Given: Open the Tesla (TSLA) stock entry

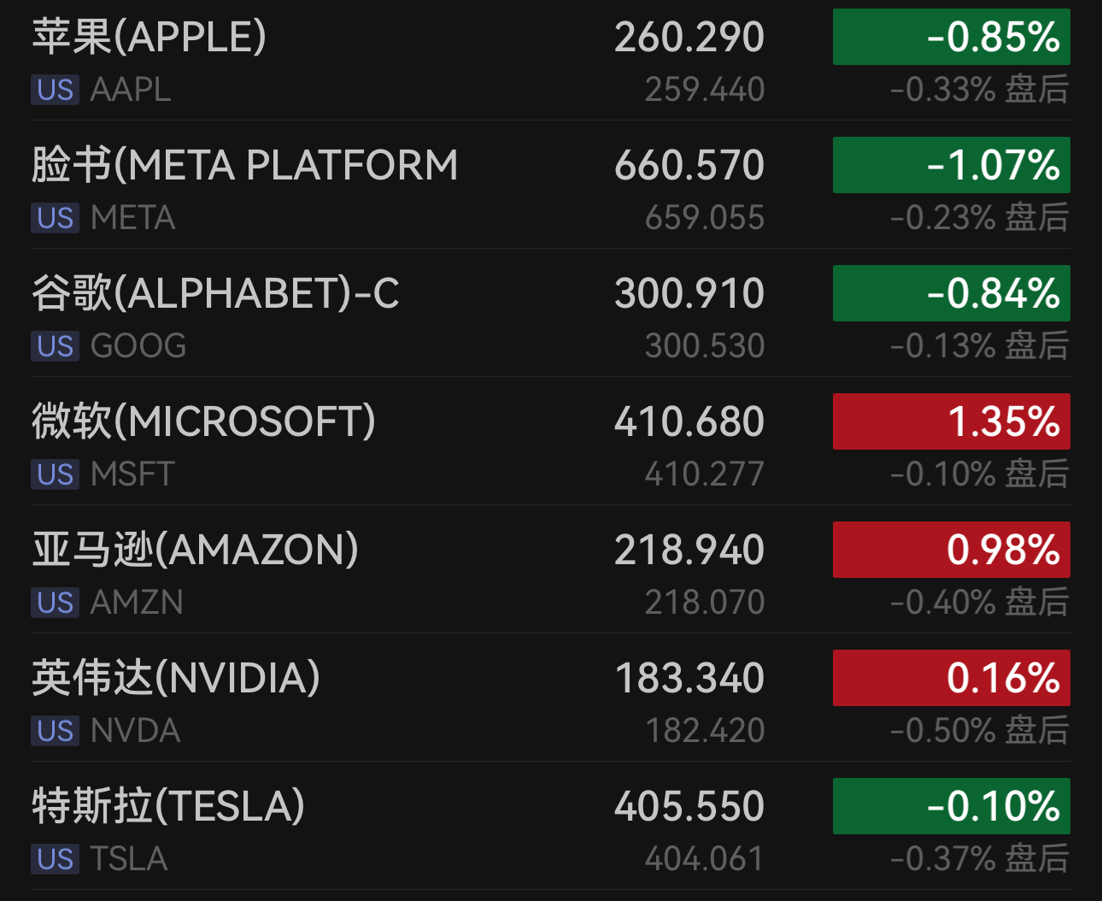Looking at the screenshot, I should (x=168, y=807).
